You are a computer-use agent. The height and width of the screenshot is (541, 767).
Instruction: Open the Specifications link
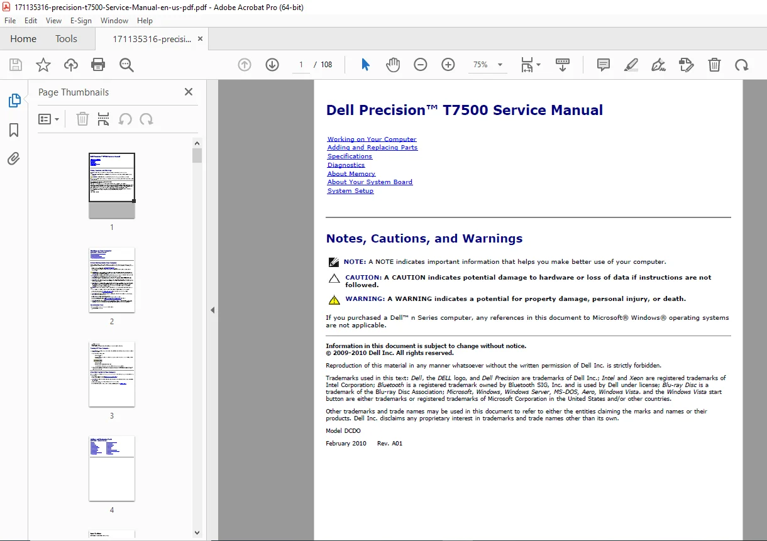coord(350,156)
